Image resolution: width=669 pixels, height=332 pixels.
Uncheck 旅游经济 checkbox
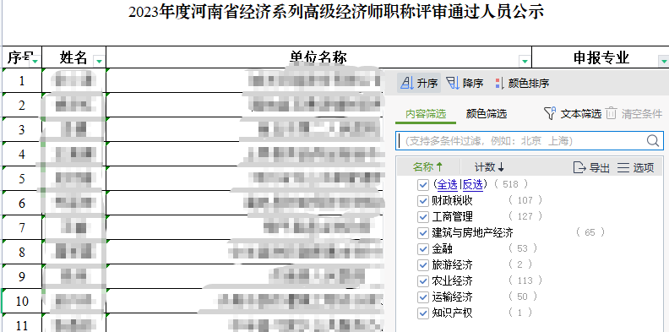[x=423, y=265]
